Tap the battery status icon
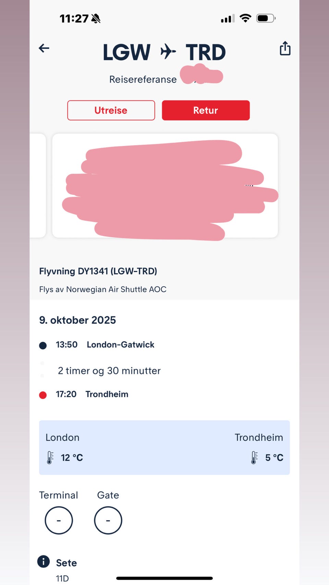 click(266, 18)
